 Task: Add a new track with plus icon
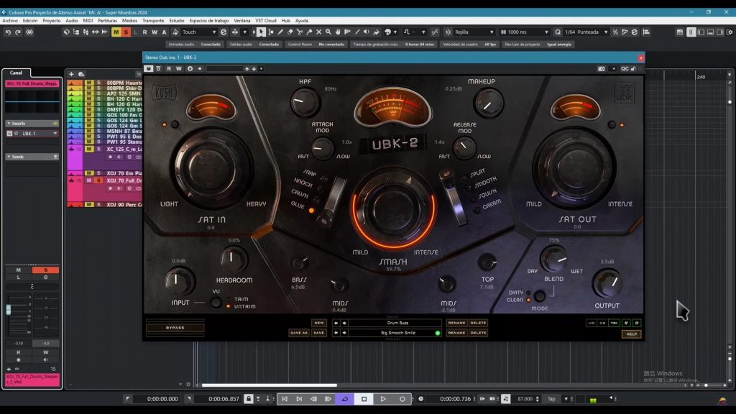pyautogui.click(x=71, y=74)
